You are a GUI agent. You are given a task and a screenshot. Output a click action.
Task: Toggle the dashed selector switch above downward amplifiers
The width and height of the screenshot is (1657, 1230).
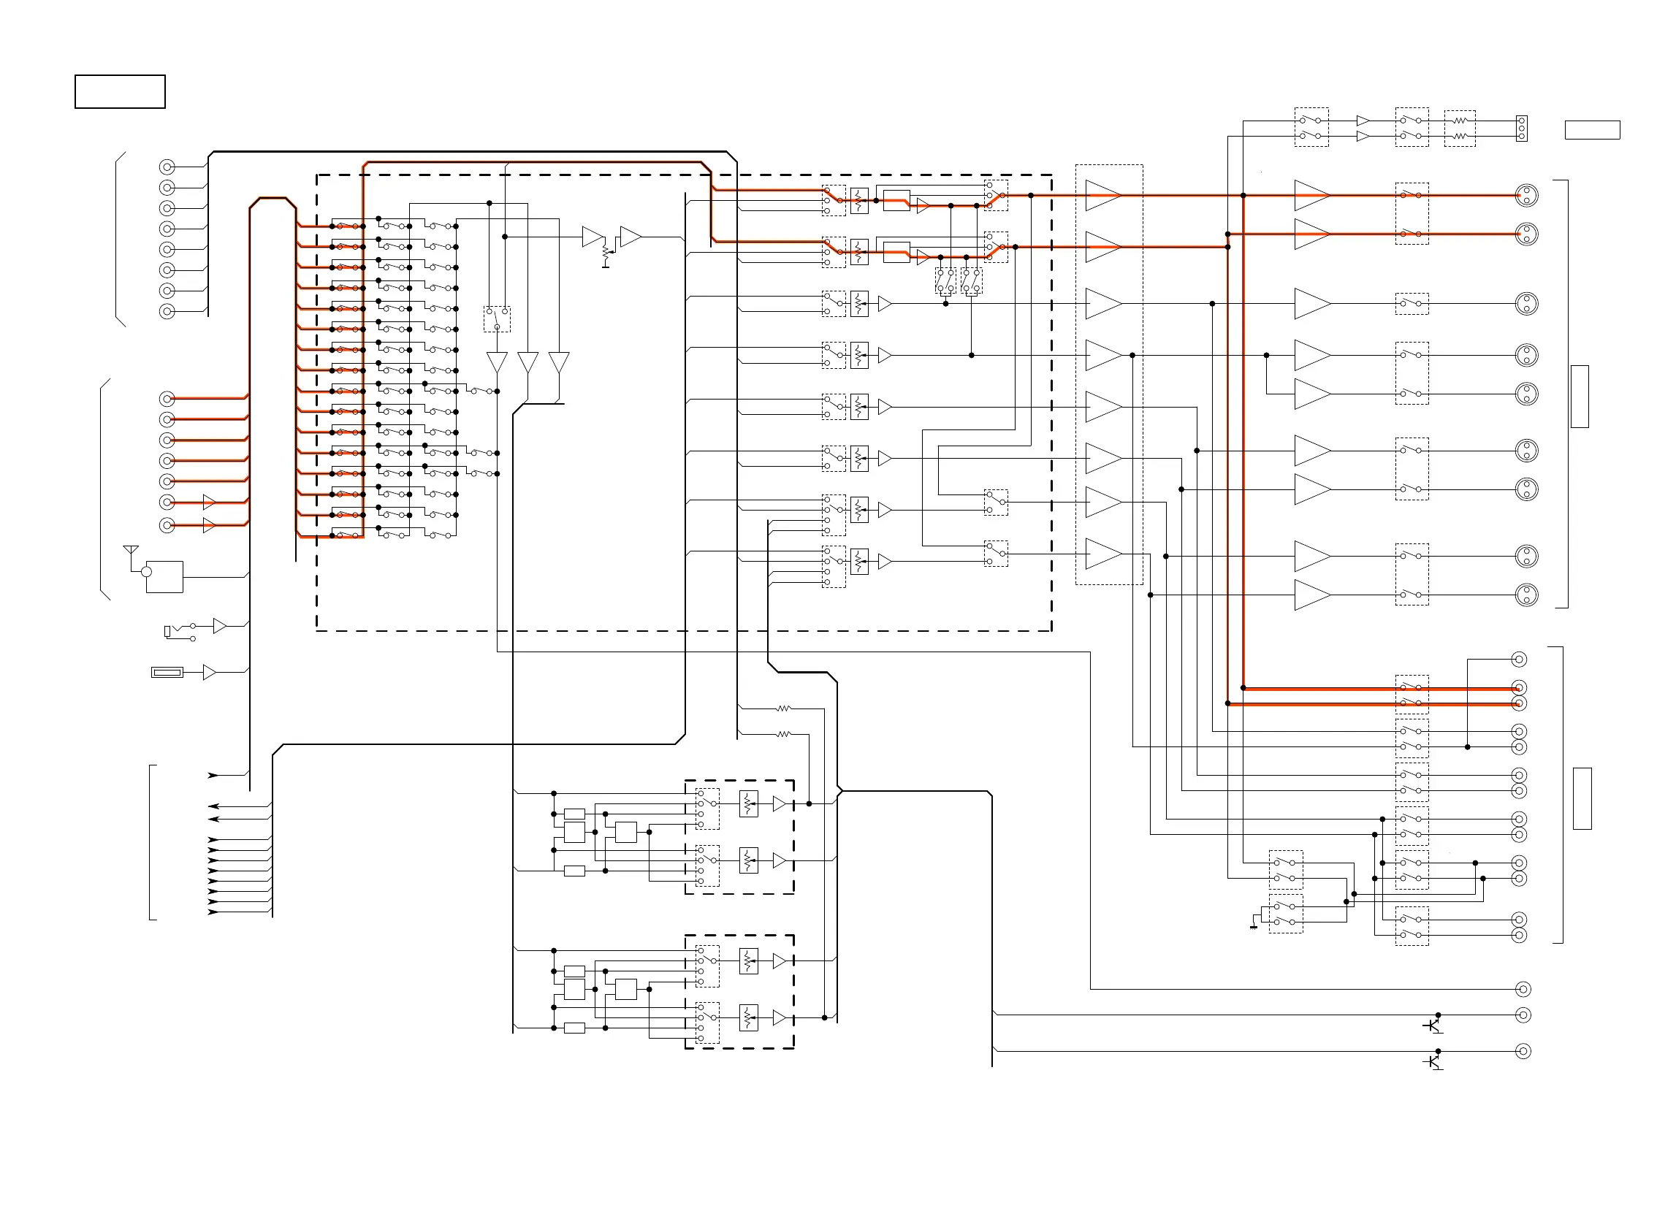click(x=497, y=318)
